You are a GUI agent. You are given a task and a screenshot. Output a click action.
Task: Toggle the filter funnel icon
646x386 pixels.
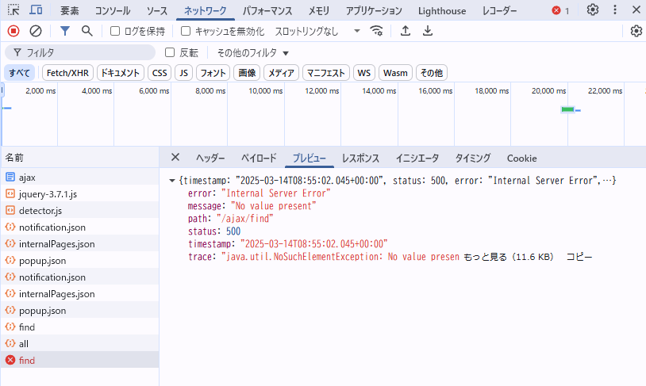pos(65,31)
